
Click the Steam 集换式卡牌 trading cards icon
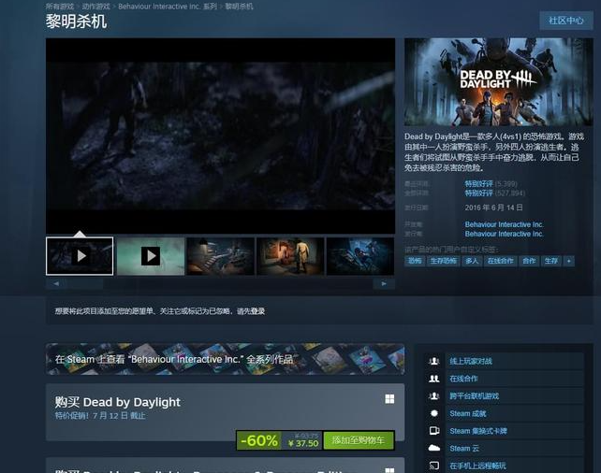point(433,431)
